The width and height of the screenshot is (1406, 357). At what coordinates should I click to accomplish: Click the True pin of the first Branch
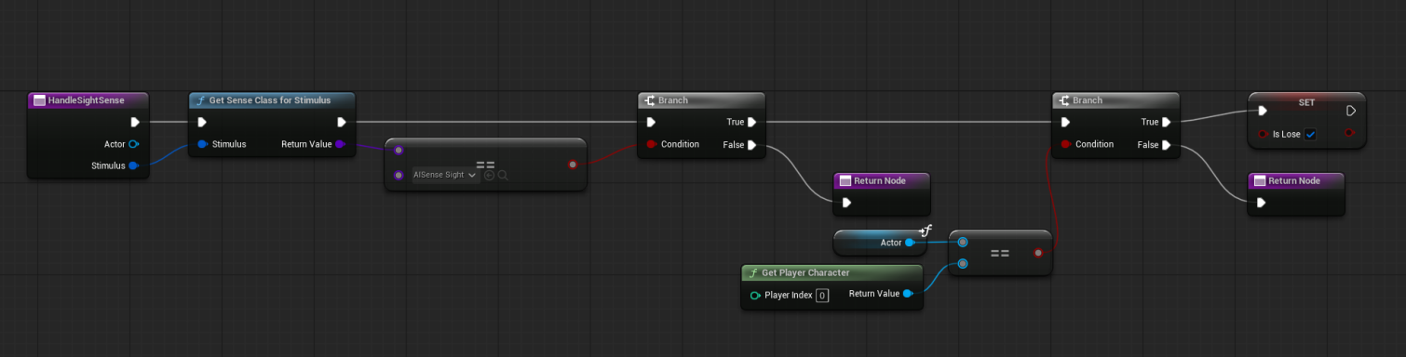pyautogui.click(x=751, y=122)
